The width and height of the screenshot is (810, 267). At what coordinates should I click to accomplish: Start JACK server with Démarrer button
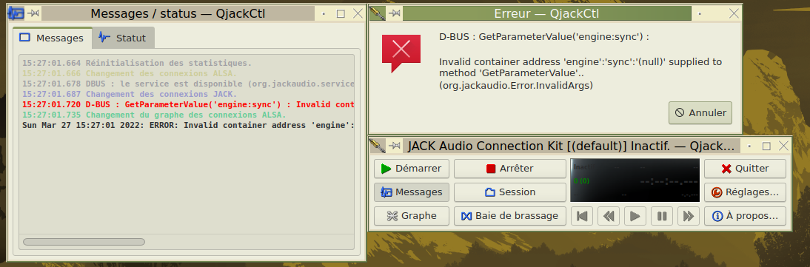coord(411,169)
